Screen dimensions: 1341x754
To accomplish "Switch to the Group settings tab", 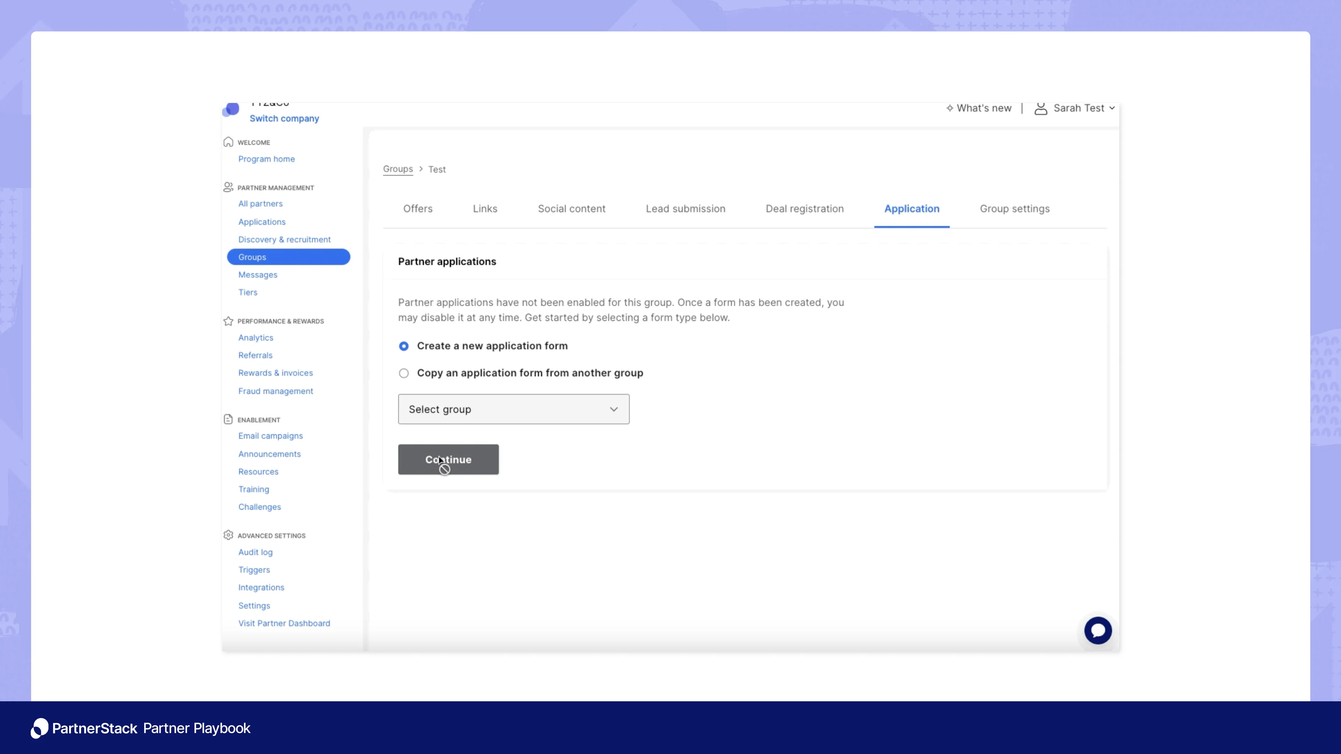I will coord(1014,209).
